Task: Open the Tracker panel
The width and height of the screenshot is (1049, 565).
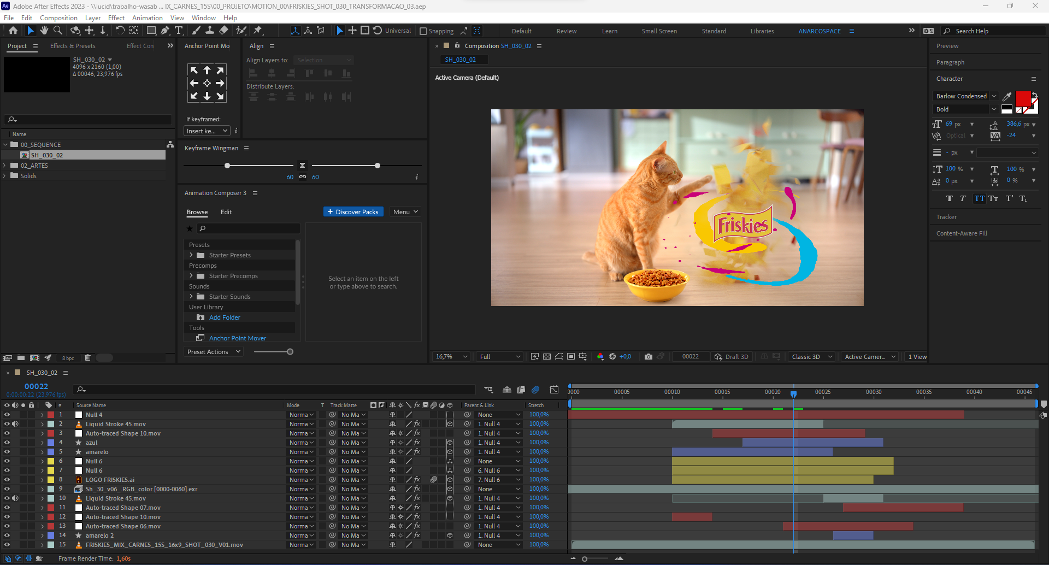Action: 946,217
